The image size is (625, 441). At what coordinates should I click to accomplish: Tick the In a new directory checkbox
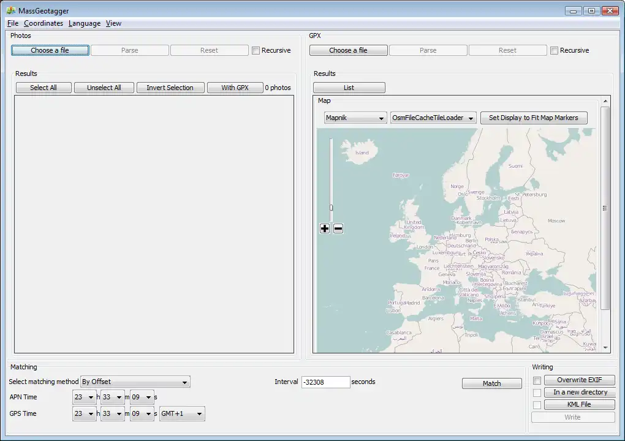click(537, 393)
